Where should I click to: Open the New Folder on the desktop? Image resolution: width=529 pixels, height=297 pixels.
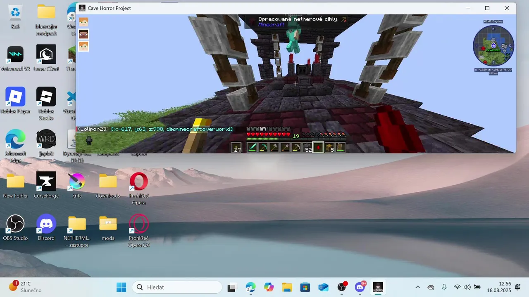15,185
